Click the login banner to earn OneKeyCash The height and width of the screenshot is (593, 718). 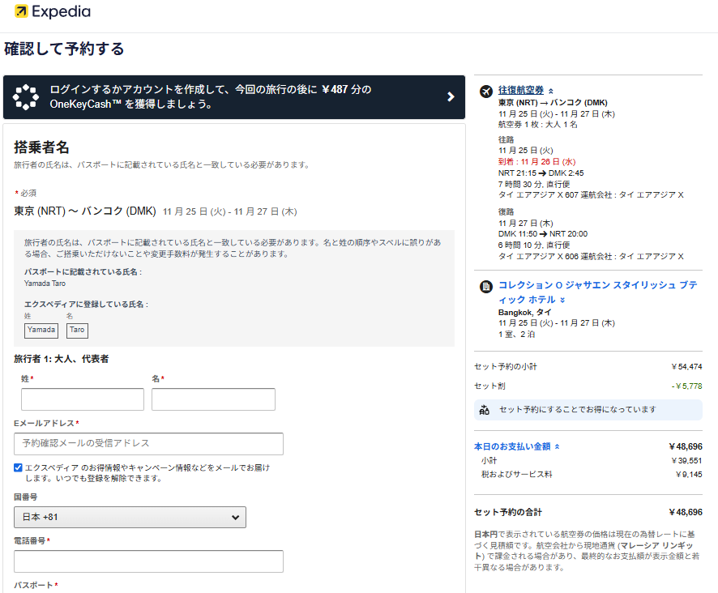[233, 96]
